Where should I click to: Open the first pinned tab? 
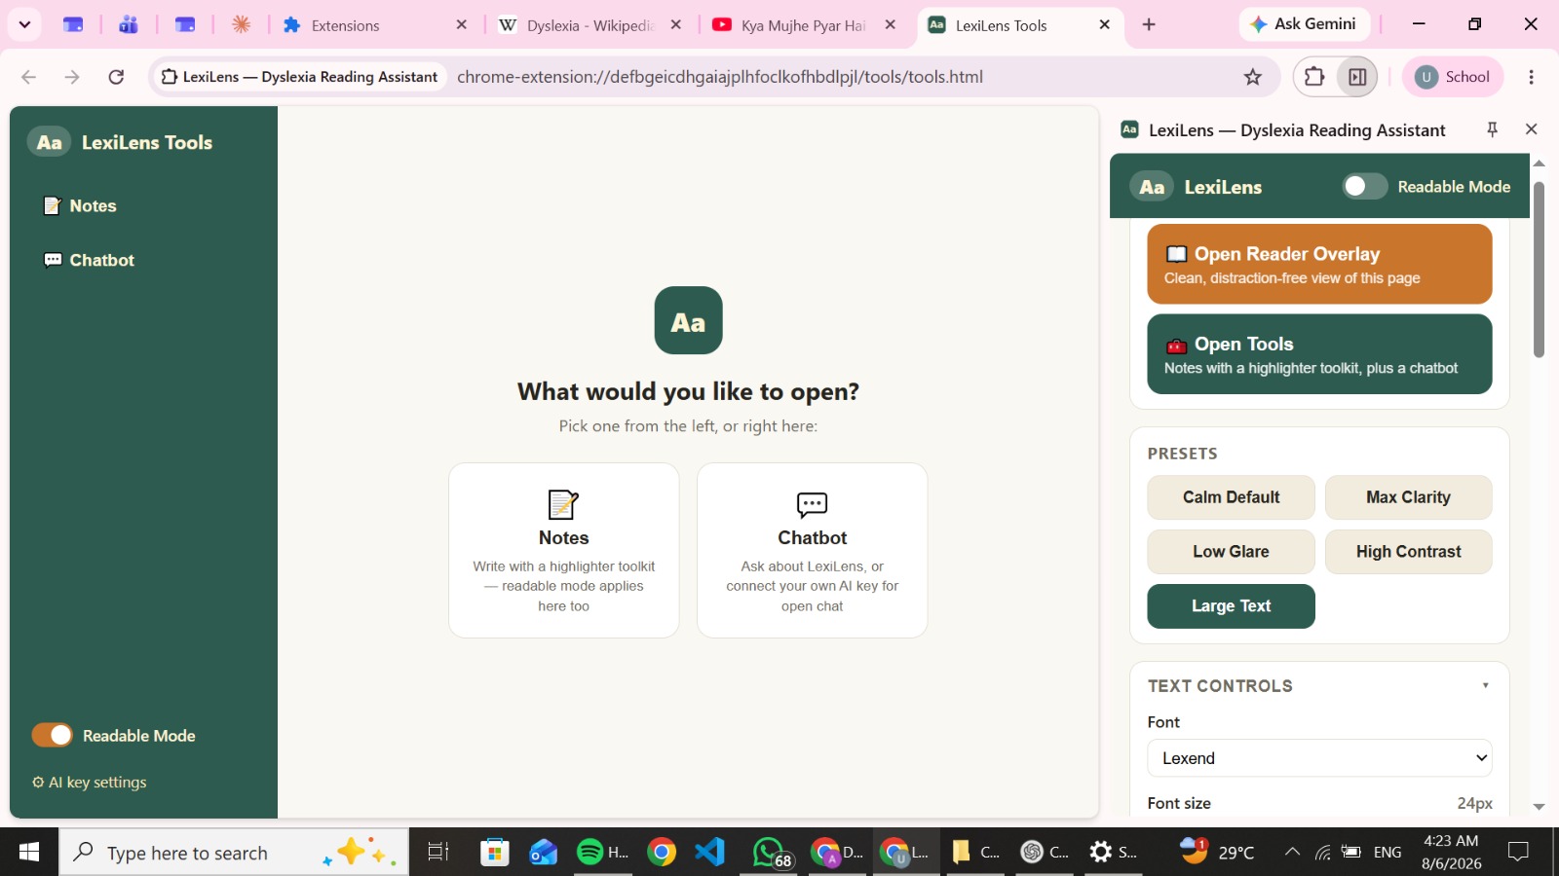pyautogui.click(x=73, y=25)
